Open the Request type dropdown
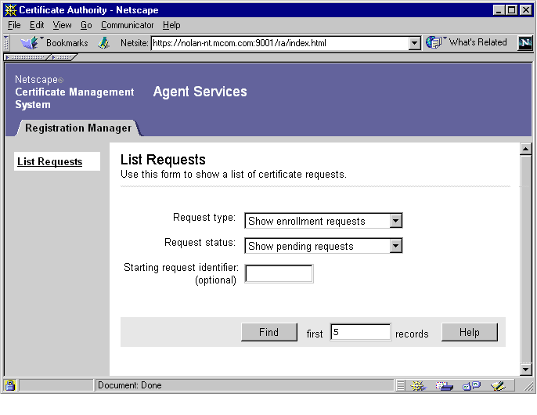 point(395,221)
